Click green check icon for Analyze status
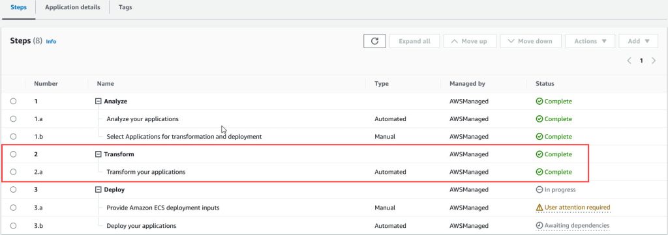 (539, 102)
